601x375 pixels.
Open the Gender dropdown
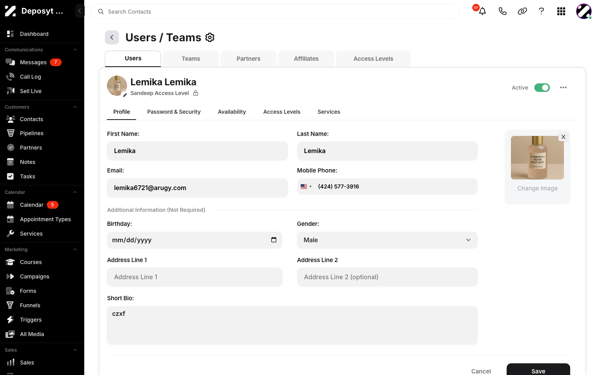click(387, 240)
